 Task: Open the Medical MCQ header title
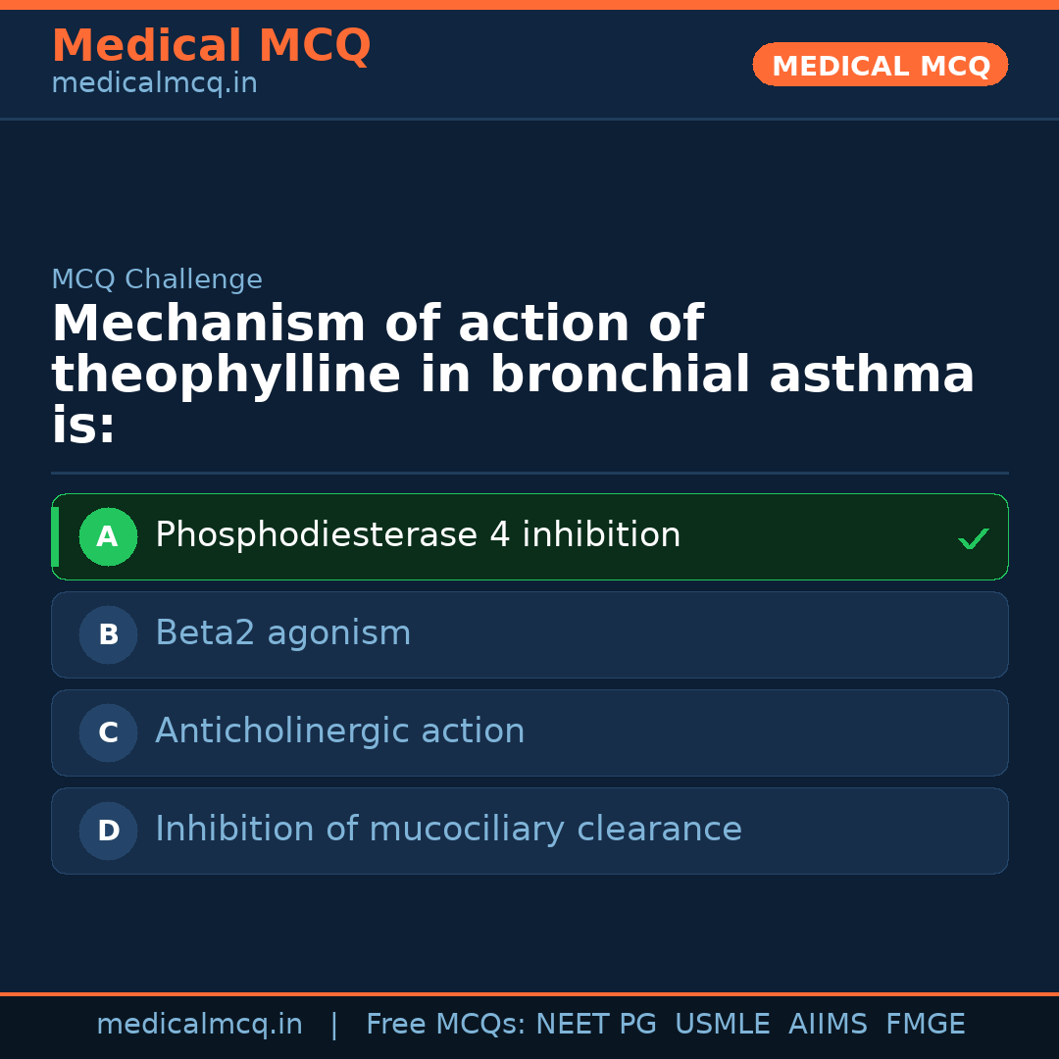click(211, 46)
